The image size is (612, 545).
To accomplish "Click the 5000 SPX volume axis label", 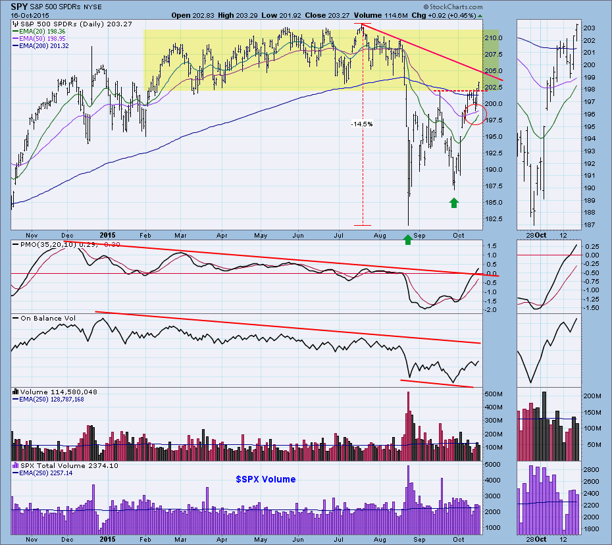I will (493, 465).
